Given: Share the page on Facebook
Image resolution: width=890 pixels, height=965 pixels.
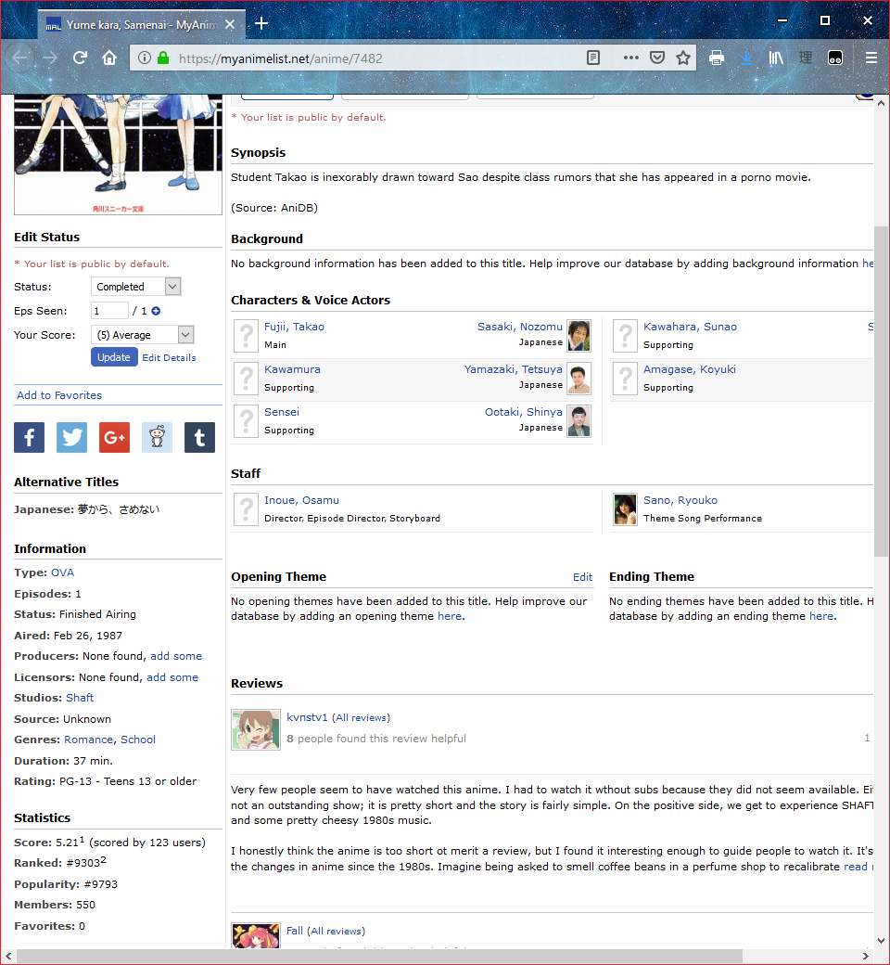Looking at the screenshot, I should (29, 437).
